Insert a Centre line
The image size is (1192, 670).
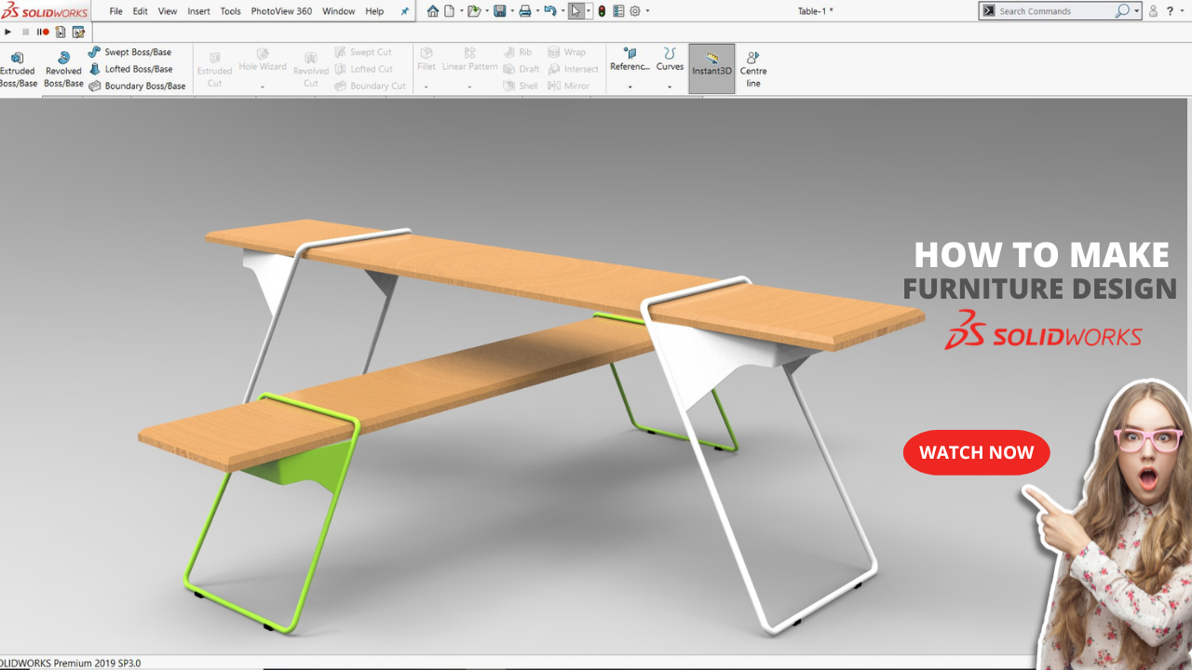(x=753, y=70)
